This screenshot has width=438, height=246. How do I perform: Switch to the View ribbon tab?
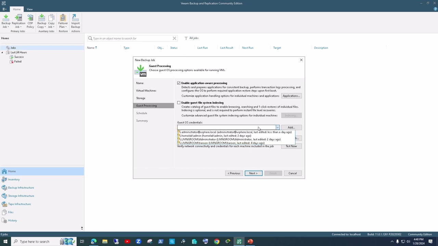click(x=30, y=9)
